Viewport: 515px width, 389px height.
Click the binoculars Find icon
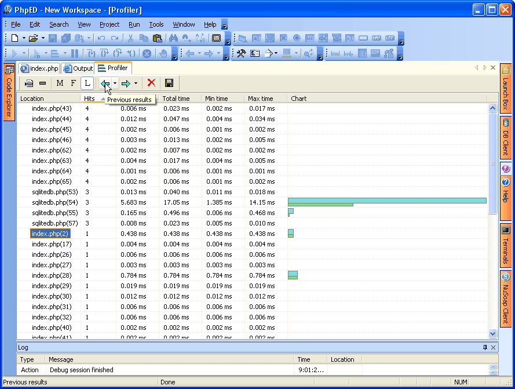click(173, 38)
